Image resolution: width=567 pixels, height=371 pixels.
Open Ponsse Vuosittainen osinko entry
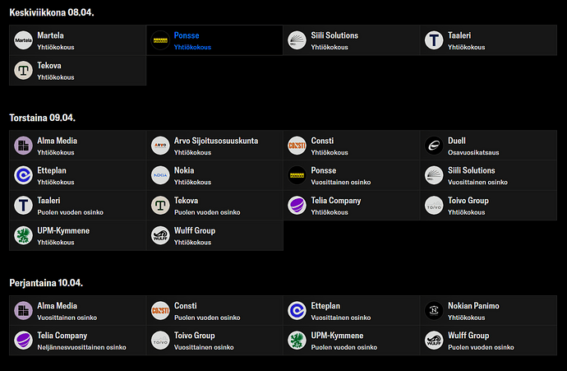(x=352, y=175)
